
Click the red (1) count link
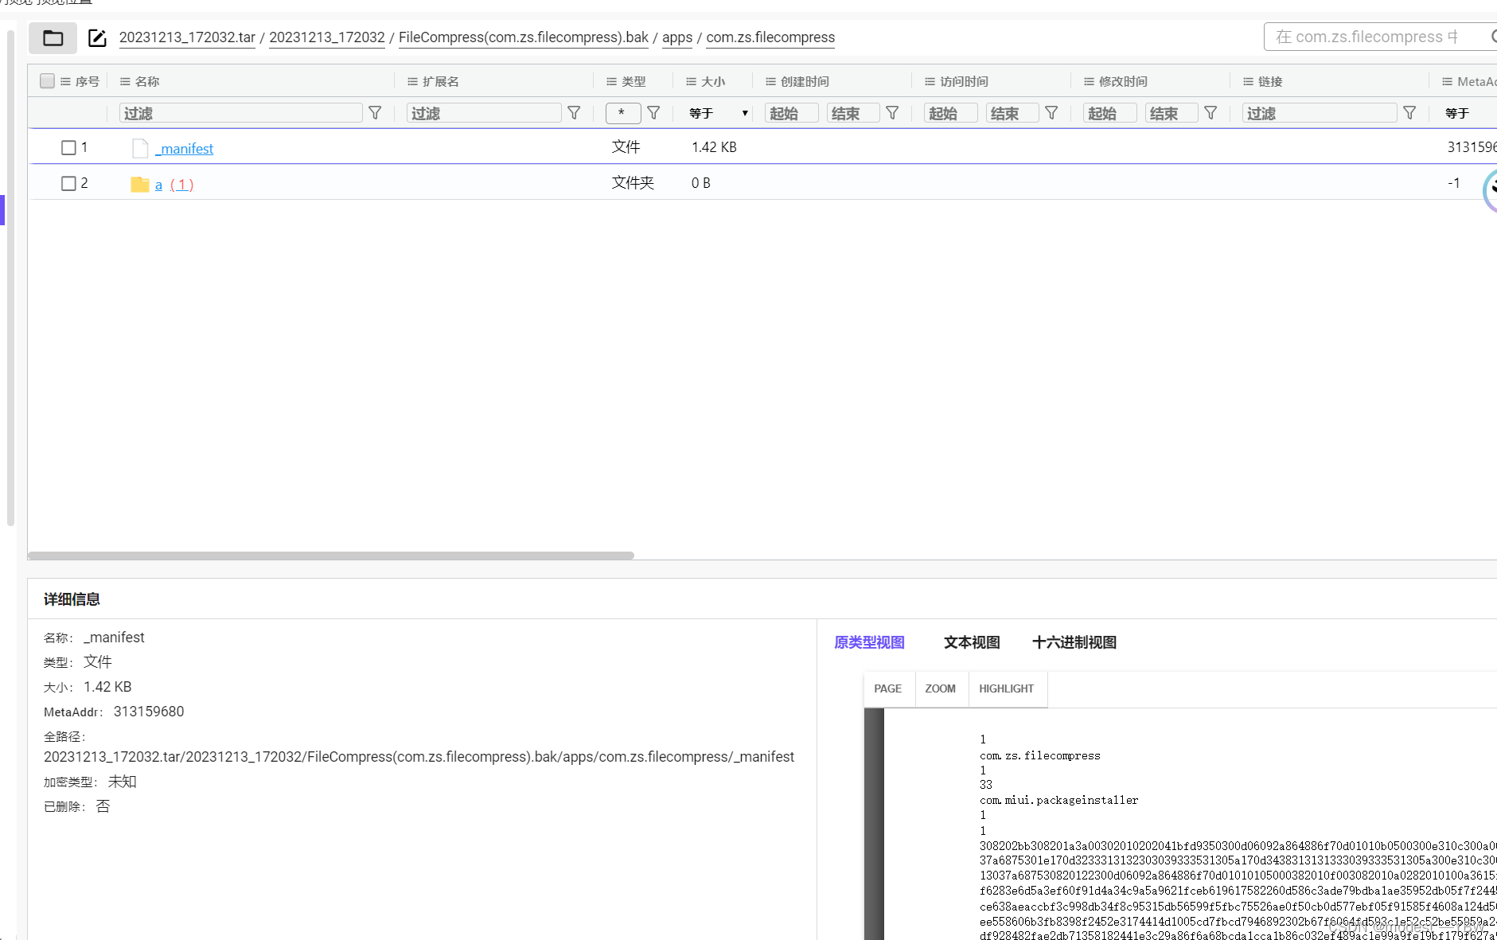181,185
